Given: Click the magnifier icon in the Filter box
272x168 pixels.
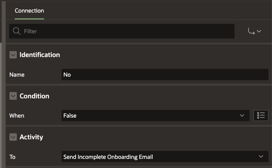Looking at the screenshot, I should 16,31.
